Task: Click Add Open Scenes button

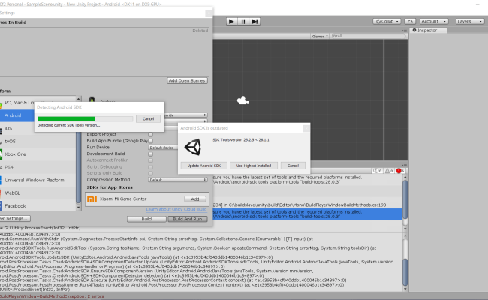Action: [x=187, y=80]
